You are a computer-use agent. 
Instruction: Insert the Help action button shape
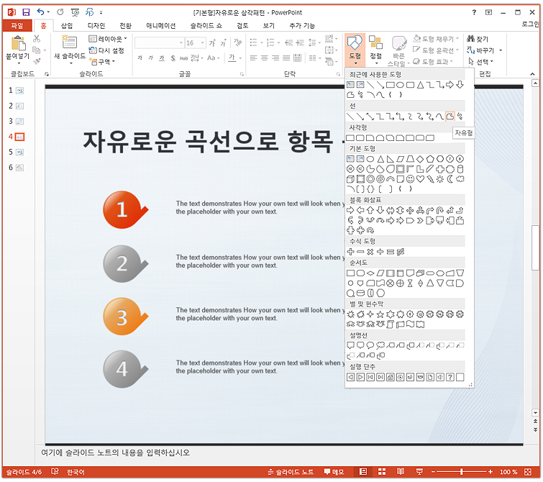[x=450, y=377]
